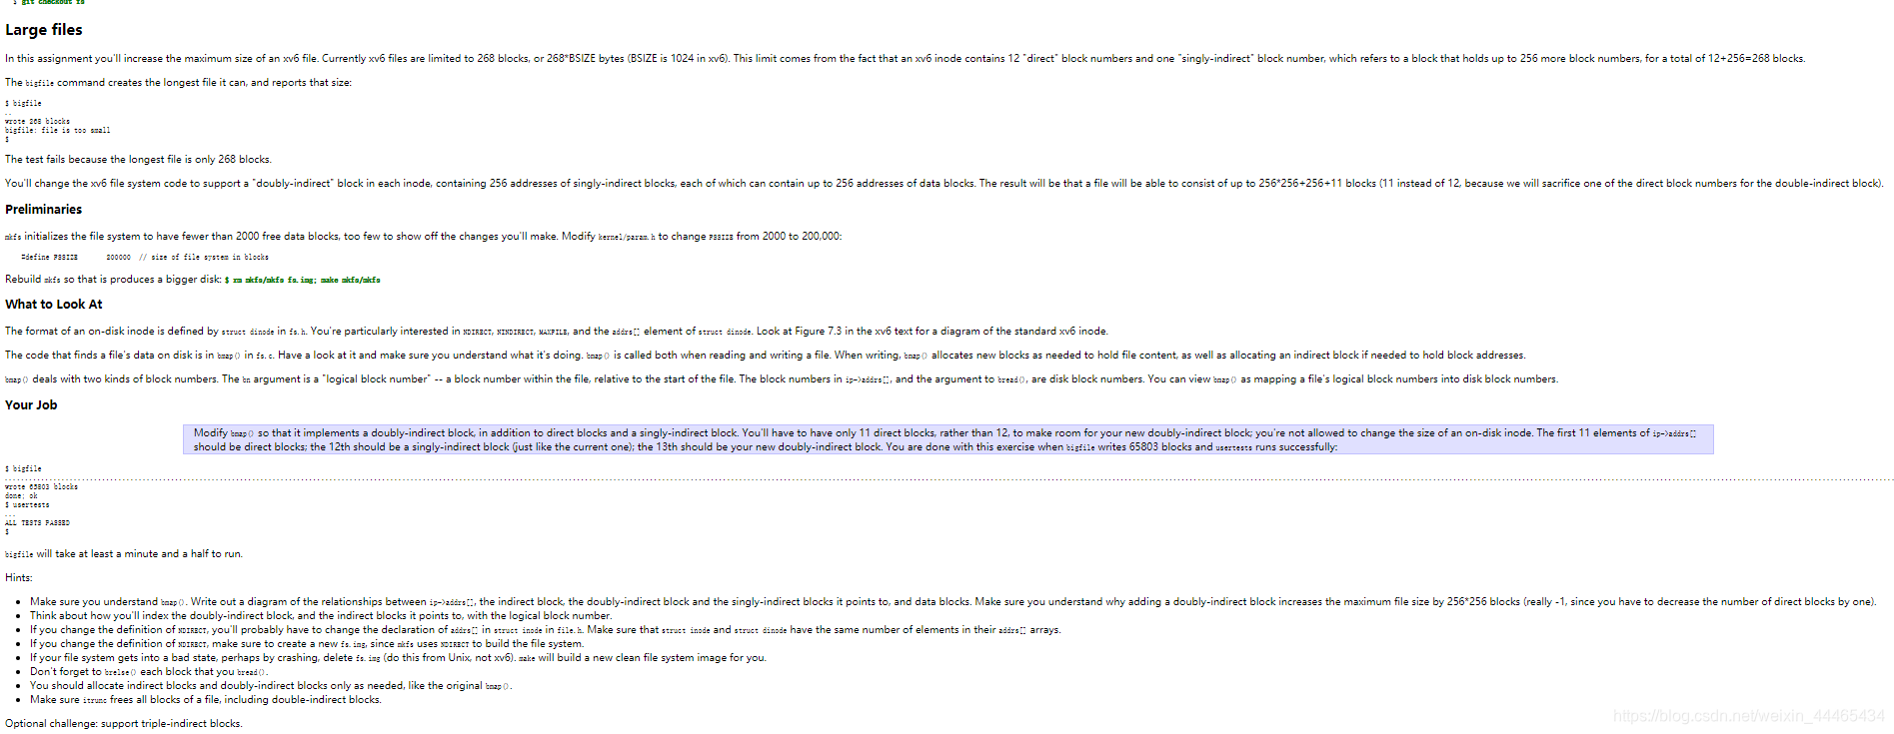Click the "Your Job" heading
Image resolution: width=1894 pixels, height=734 pixels.
pos(31,405)
